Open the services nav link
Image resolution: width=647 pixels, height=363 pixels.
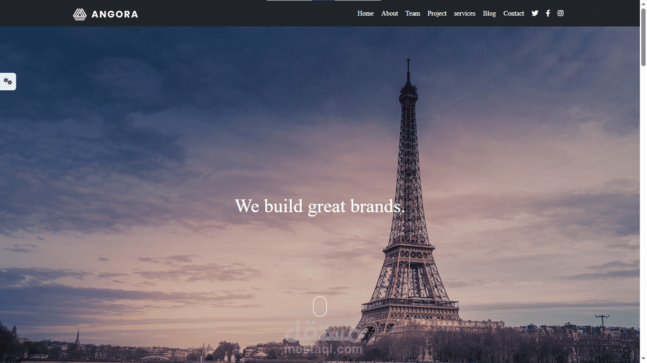(x=465, y=13)
